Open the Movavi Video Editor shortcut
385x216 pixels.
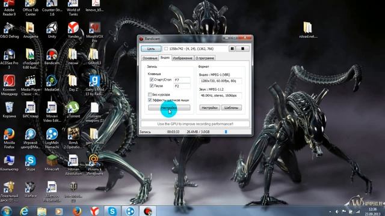(52, 112)
